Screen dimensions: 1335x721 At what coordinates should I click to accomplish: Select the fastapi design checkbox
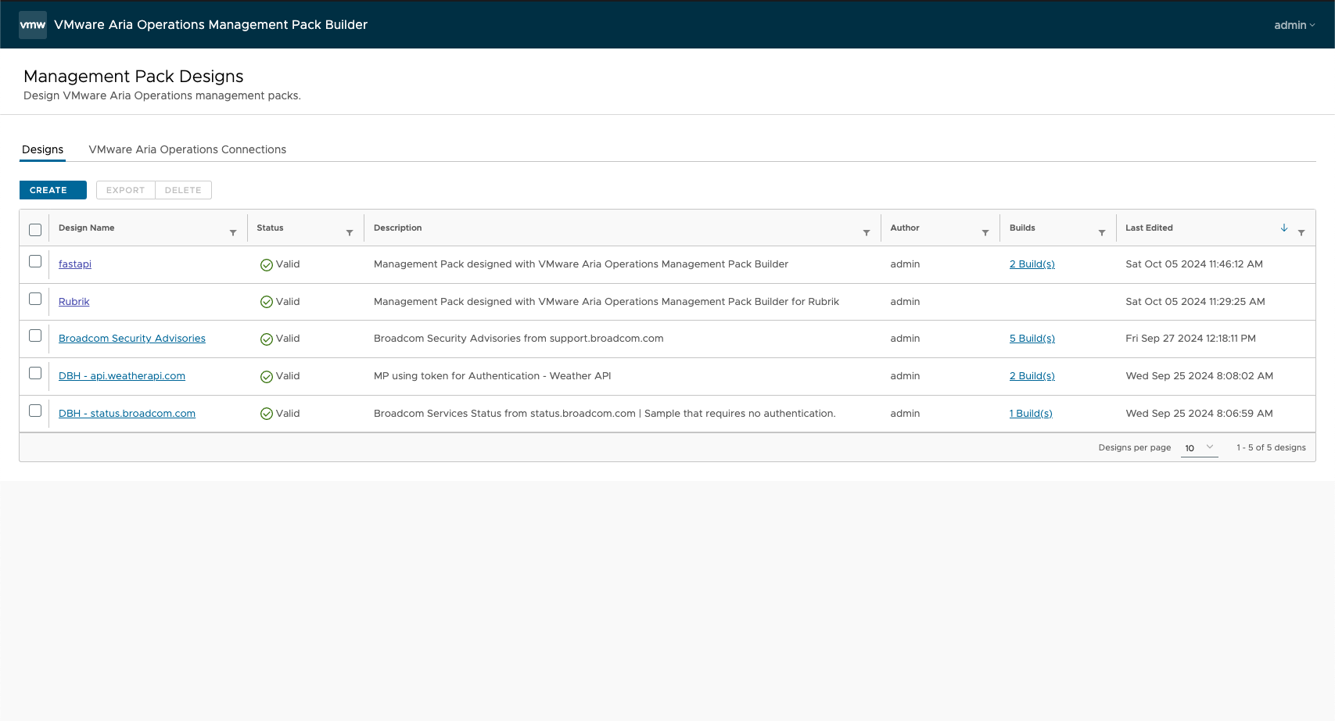tap(35, 261)
